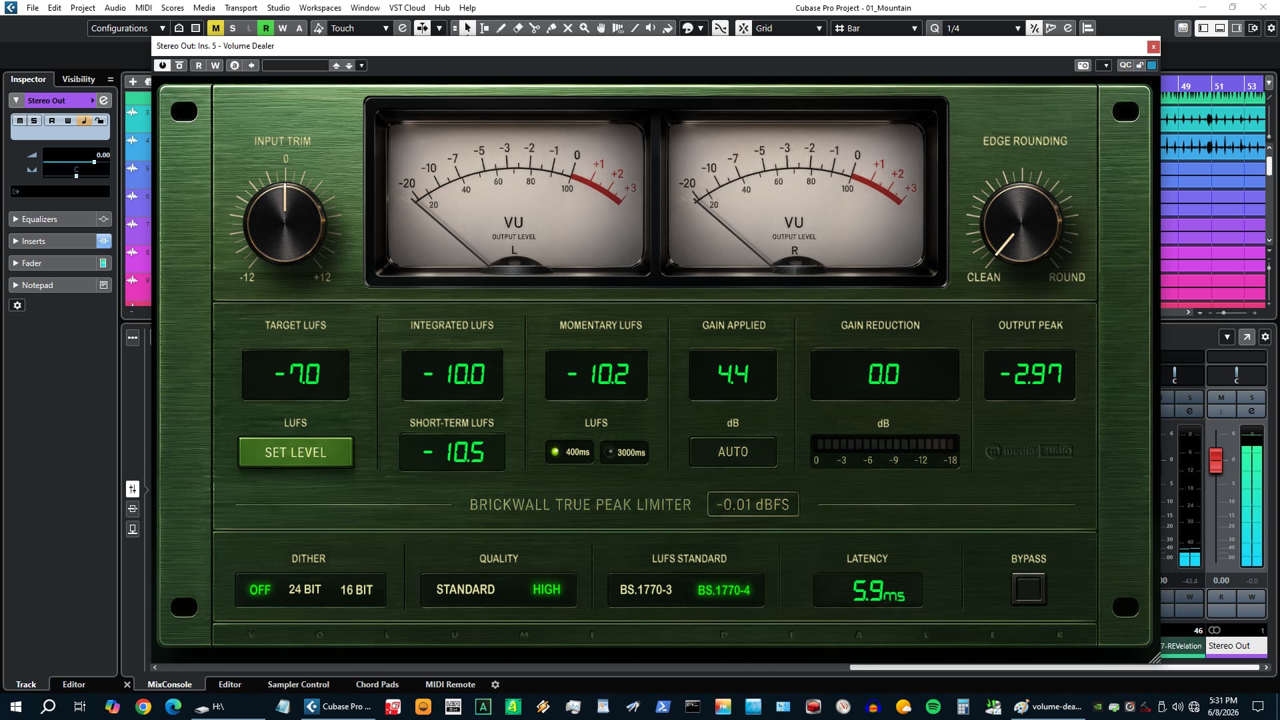This screenshot has width=1280, height=720.
Task: Select the 400ms momentary option
Action: [x=570, y=452]
